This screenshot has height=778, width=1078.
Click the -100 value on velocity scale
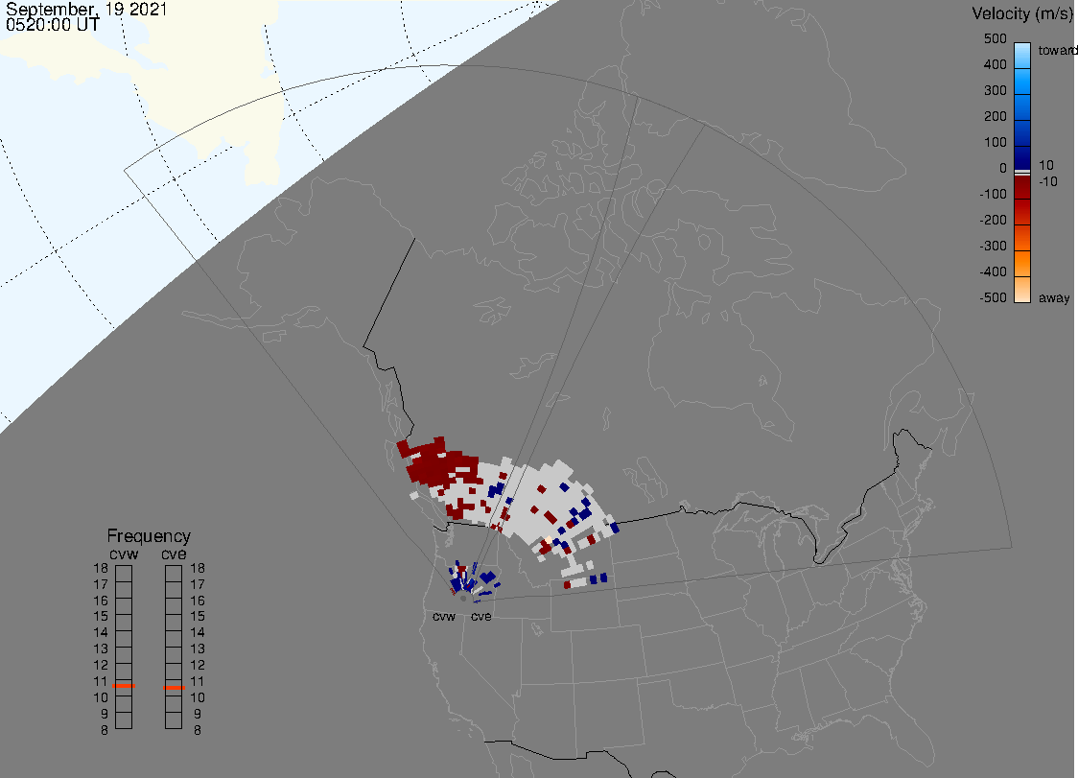pyautogui.click(x=993, y=194)
